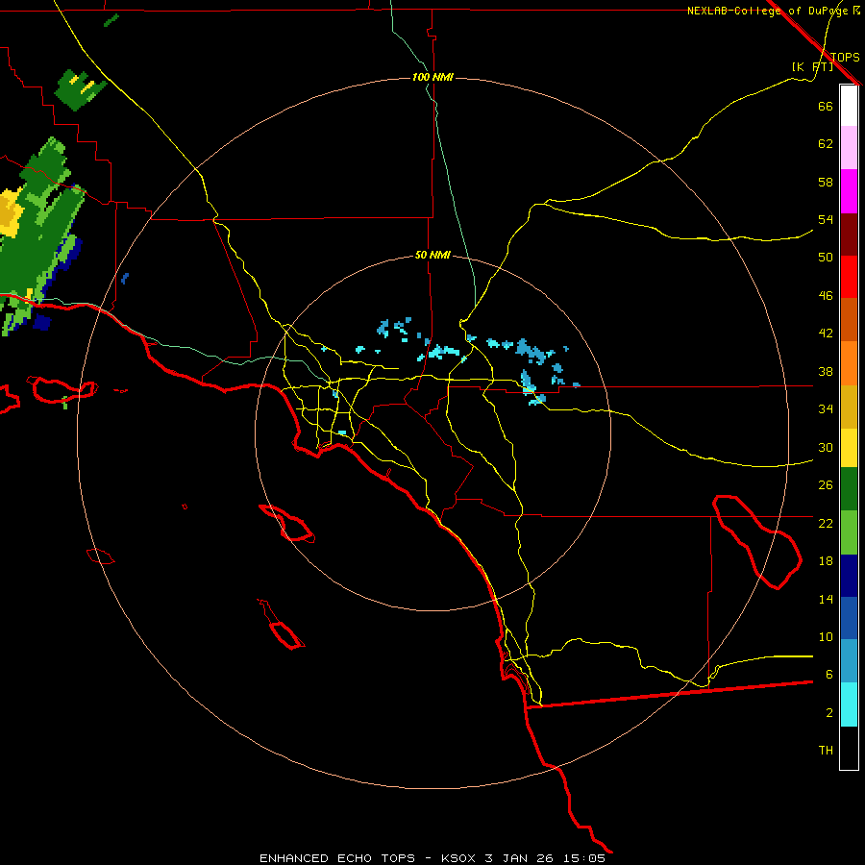The height and width of the screenshot is (865, 865).
Task: Click the legend value "22"
Action: (x=826, y=523)
